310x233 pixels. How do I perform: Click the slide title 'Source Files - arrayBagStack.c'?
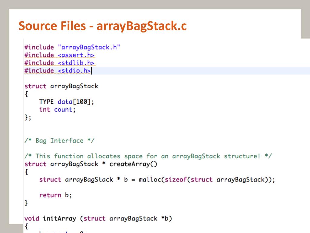click(x=103, y=26)
